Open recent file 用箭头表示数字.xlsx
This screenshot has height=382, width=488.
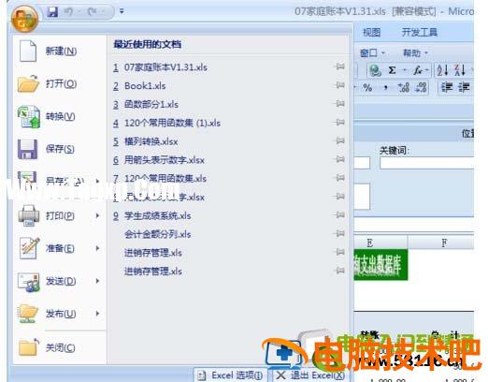pyautogui.click(x=165, y=160)
